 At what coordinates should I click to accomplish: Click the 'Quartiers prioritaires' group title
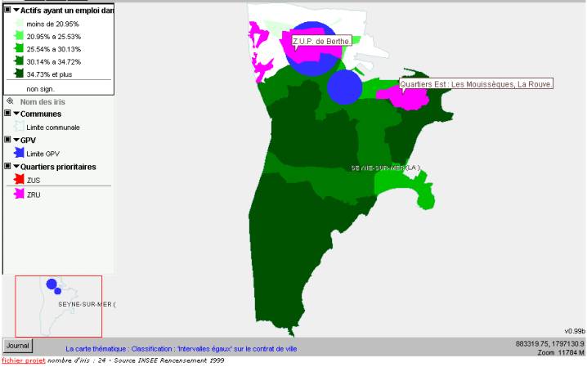point(58,167)
